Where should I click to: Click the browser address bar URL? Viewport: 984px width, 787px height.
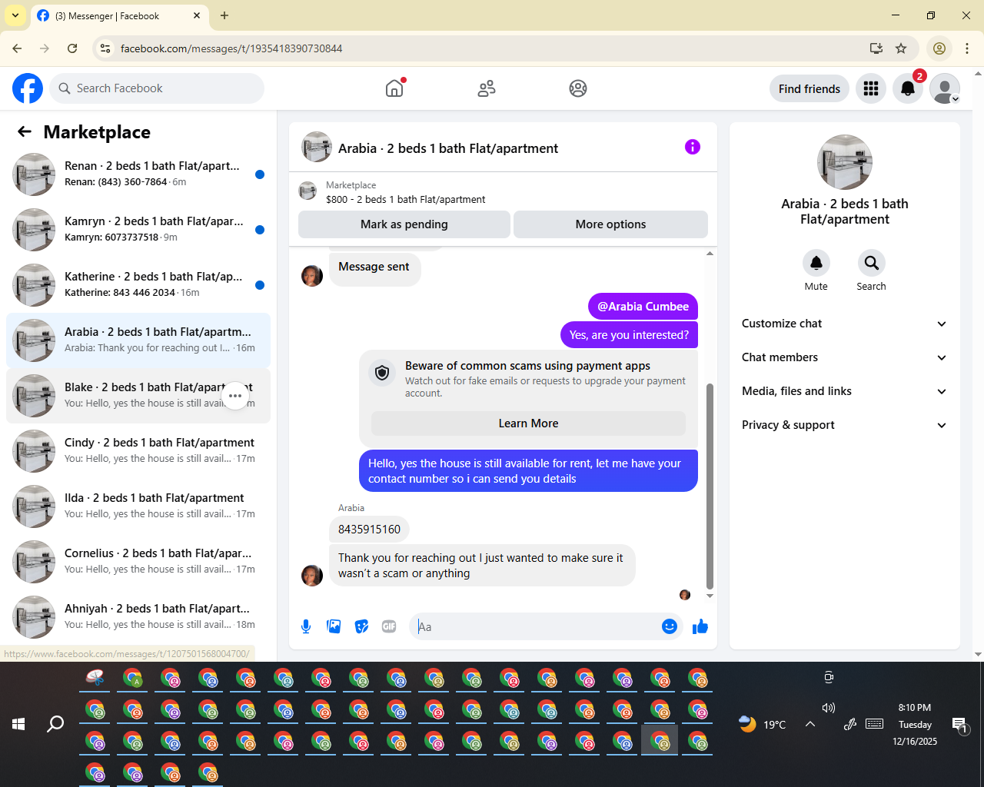[x=231, y=48]
